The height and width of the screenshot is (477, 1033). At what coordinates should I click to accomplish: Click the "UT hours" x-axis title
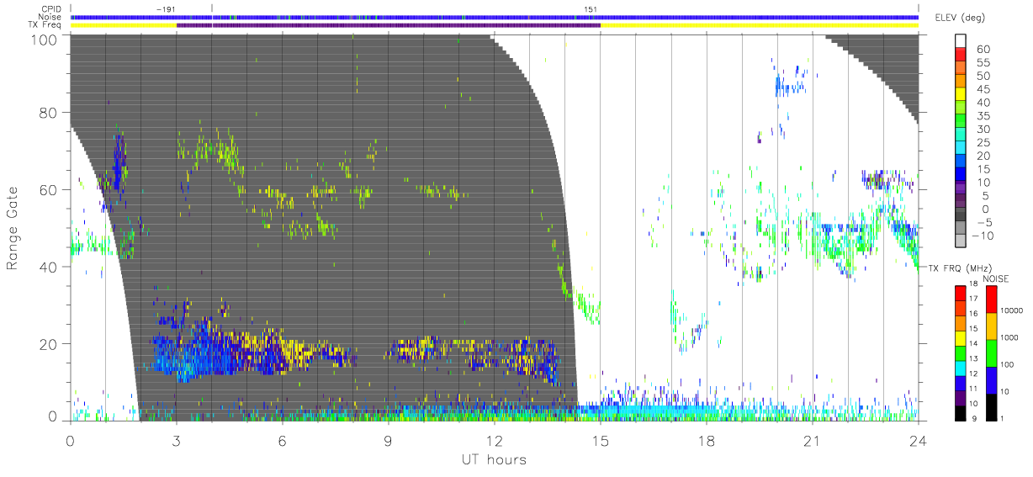[493, 459]
